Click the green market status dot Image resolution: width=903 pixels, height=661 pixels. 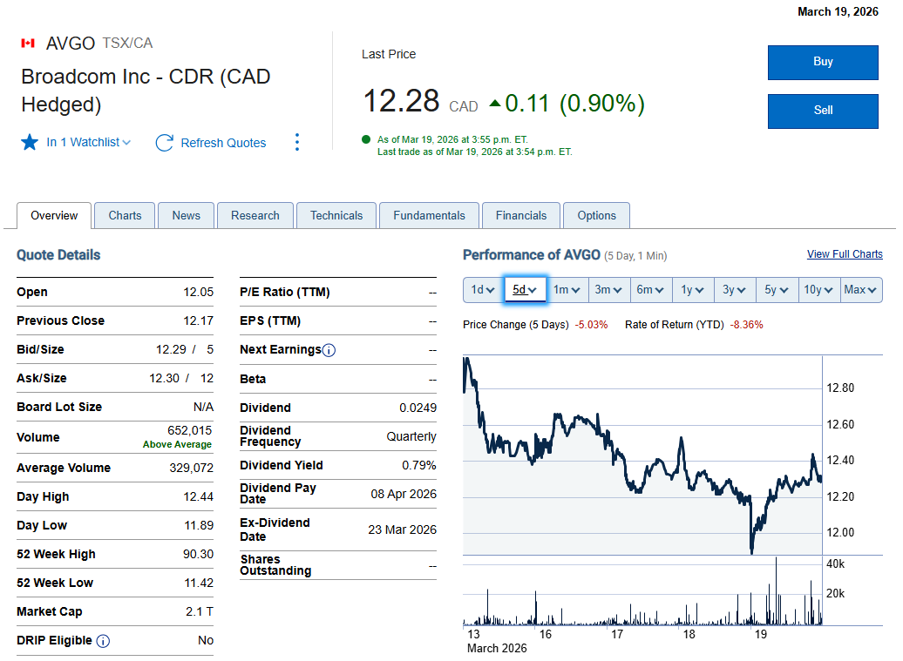tap(366, 139)
